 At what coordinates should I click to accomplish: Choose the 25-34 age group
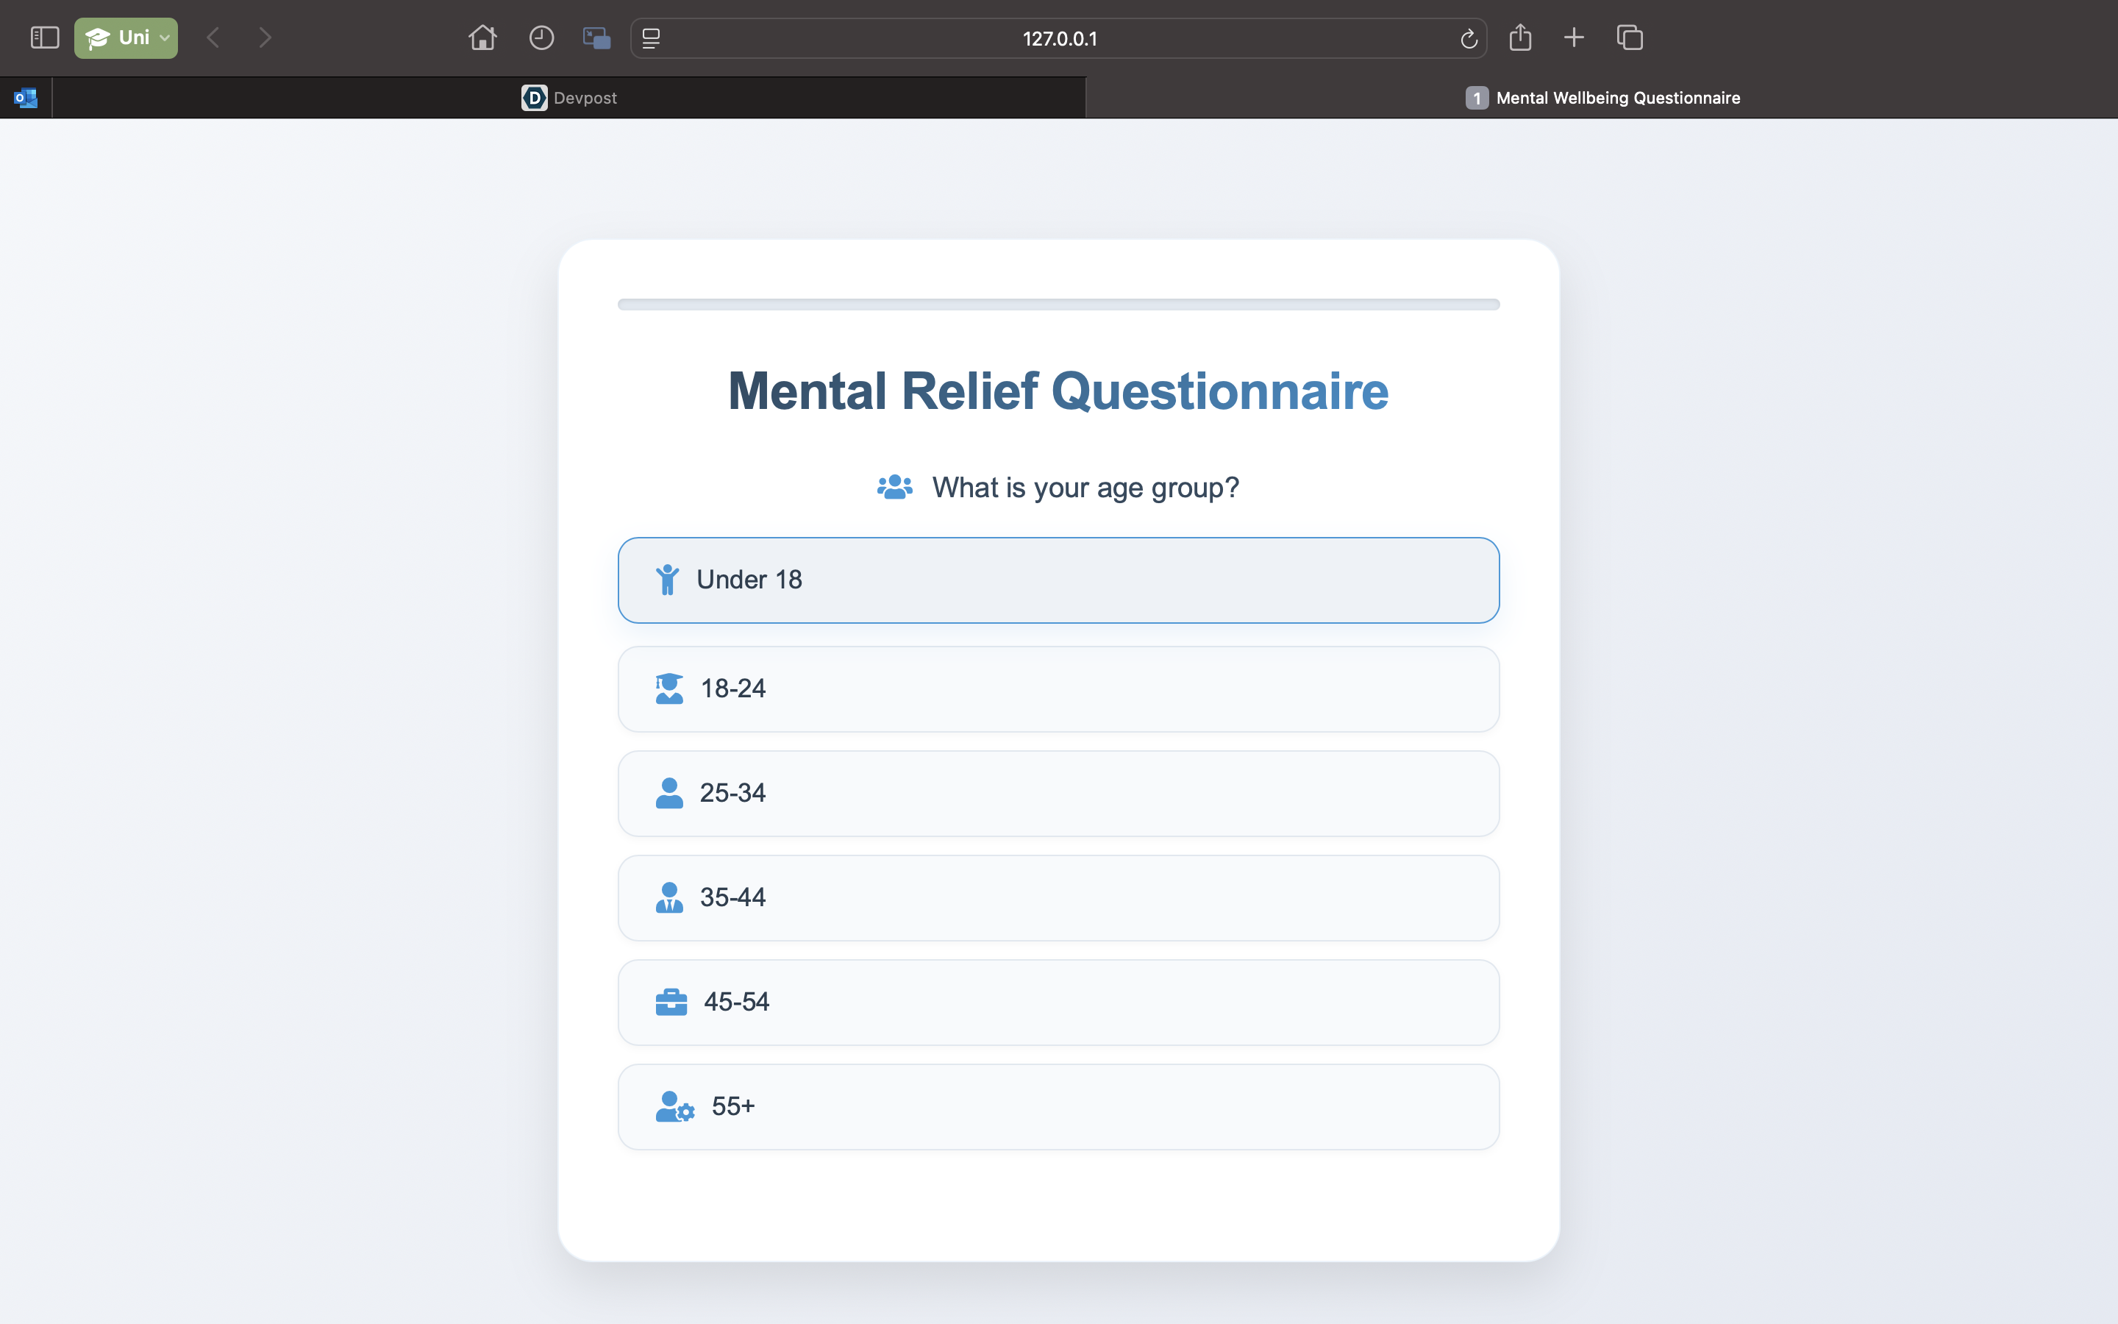point(1058,794)
